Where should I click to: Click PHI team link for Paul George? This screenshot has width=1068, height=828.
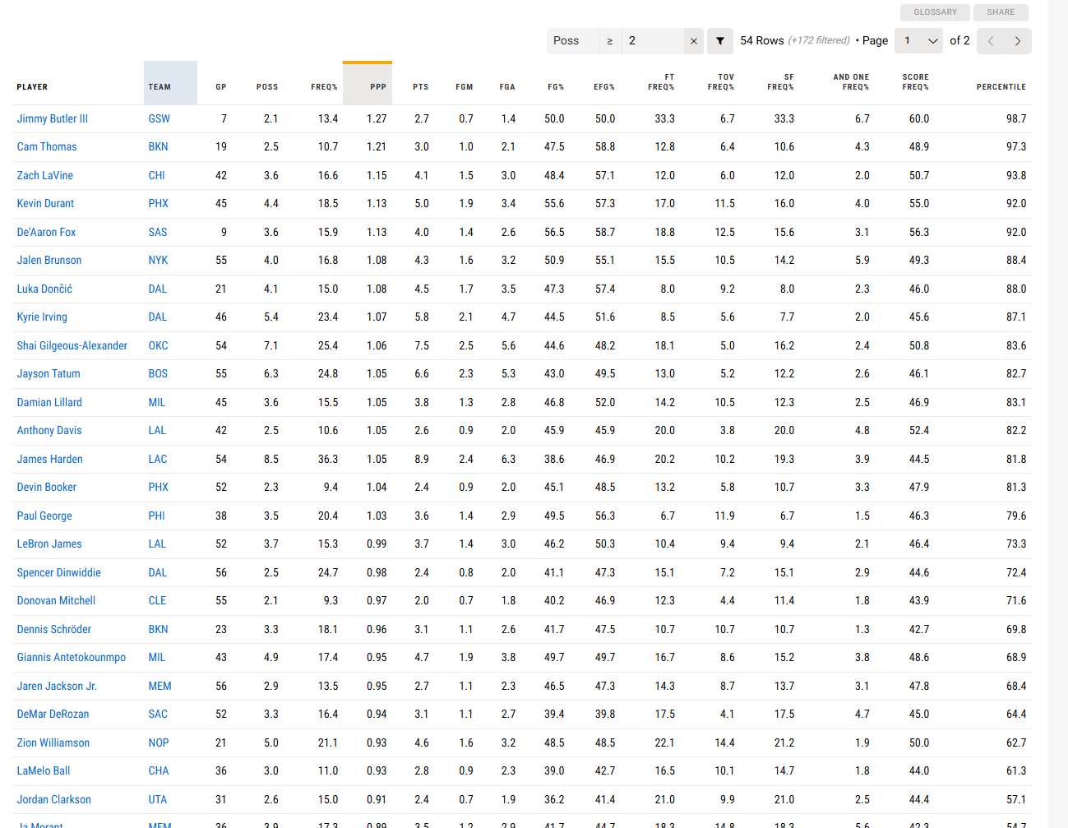click(157, 516)
